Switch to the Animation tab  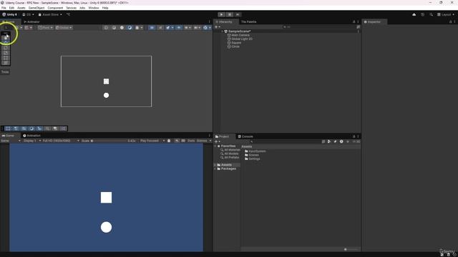pyautogui.click(x=31, y=136)
